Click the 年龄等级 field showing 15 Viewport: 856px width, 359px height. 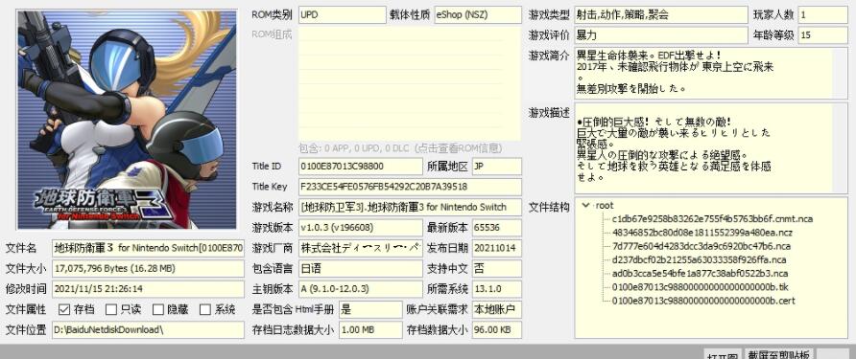coord(822,35)
